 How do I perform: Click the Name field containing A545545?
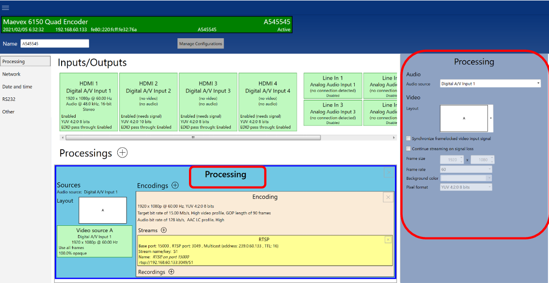55,44
